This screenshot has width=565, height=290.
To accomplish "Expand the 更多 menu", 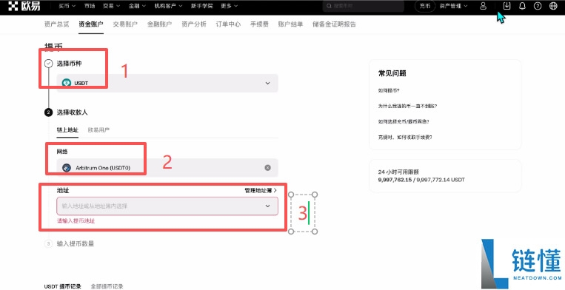I will point(230,6).
